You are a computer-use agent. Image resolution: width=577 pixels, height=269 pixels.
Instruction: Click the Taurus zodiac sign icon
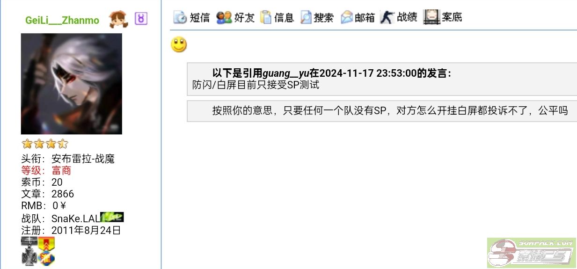(x=141, y=19)
